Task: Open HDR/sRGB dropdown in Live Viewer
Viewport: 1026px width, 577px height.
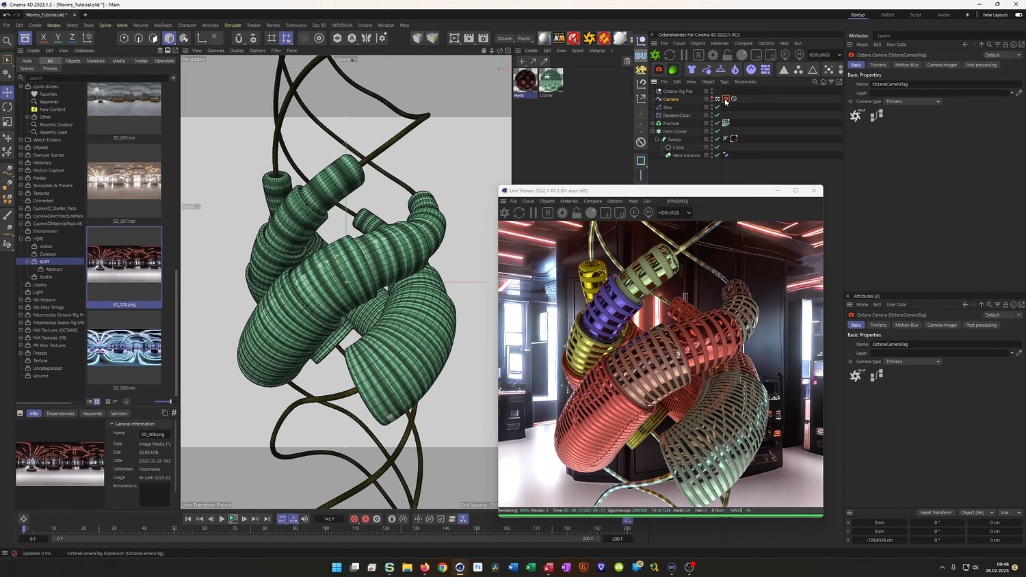Action: point(674,213)
